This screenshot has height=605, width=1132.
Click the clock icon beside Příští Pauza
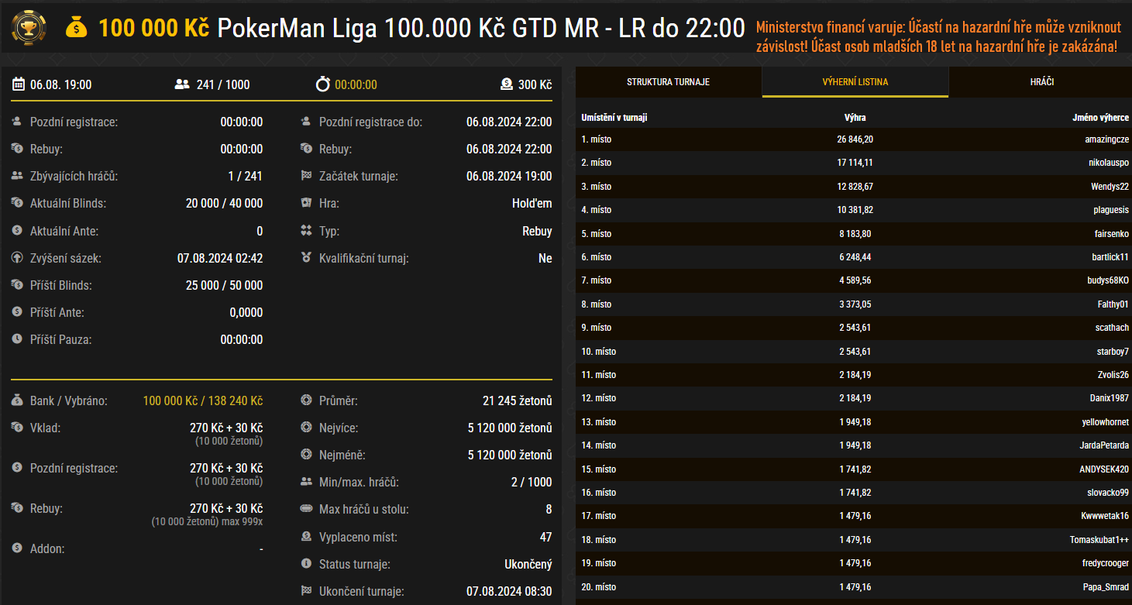[17, 339]
